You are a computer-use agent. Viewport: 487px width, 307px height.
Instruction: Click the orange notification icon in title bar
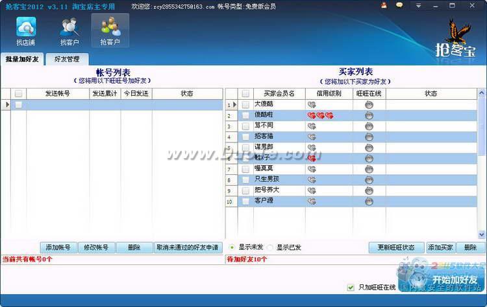[384, 5]
